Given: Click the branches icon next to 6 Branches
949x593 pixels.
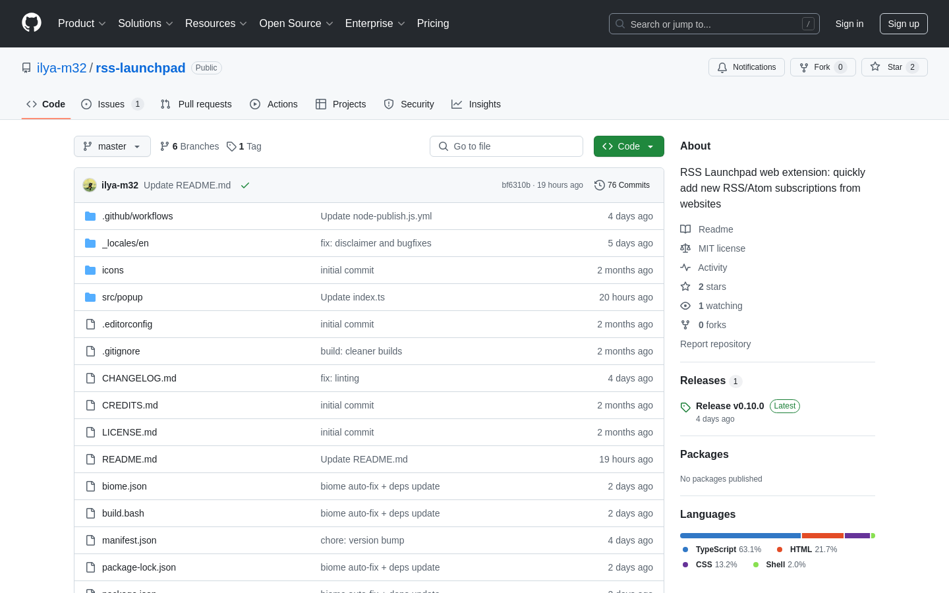Looking at the screenshot, I should point(165,146).
